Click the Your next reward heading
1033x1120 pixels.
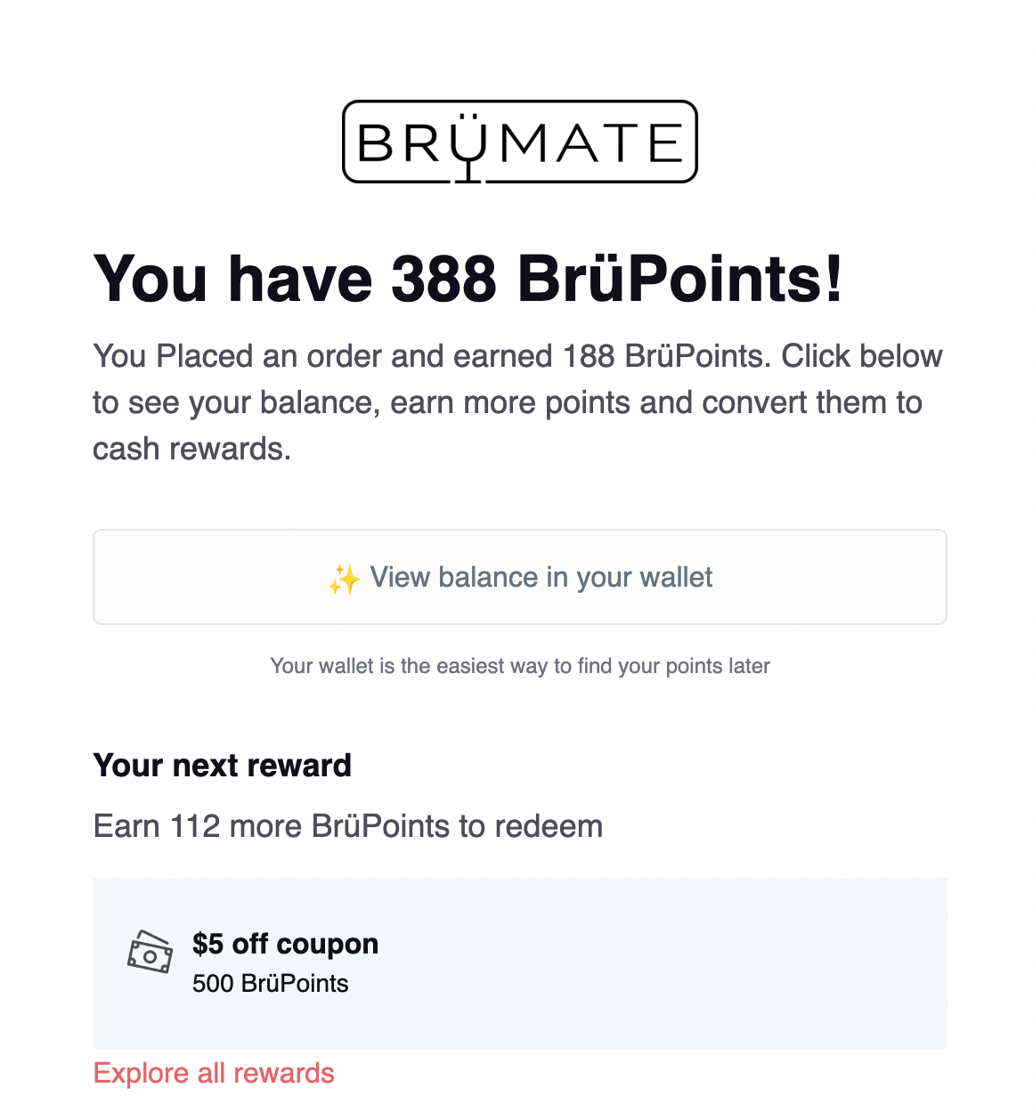[x=222, y=765]
